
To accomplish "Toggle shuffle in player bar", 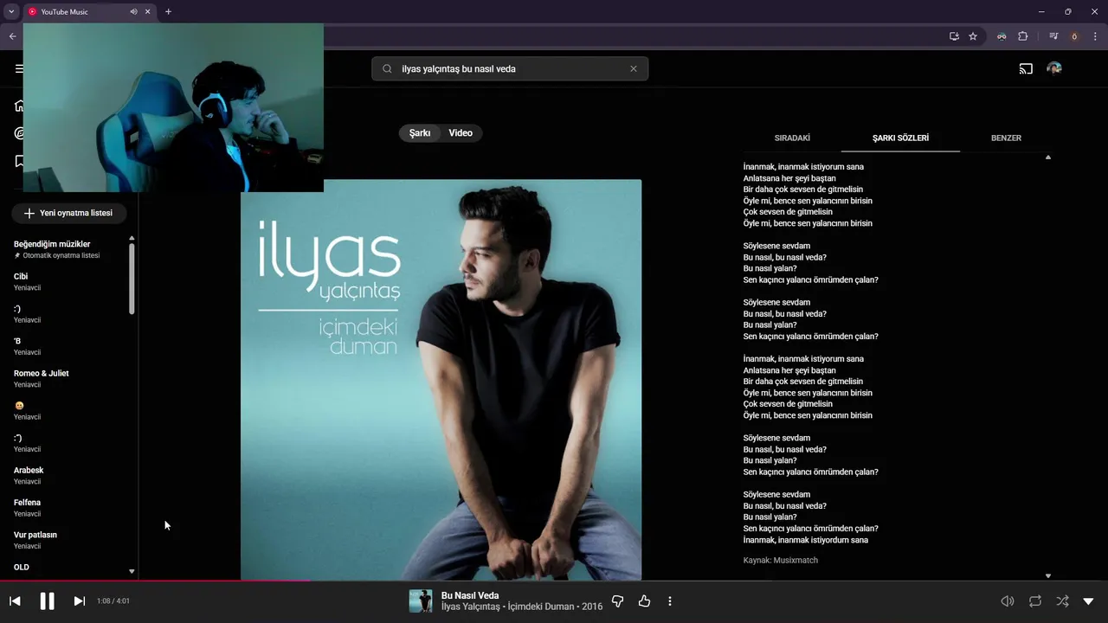I will pos(1062,601).
